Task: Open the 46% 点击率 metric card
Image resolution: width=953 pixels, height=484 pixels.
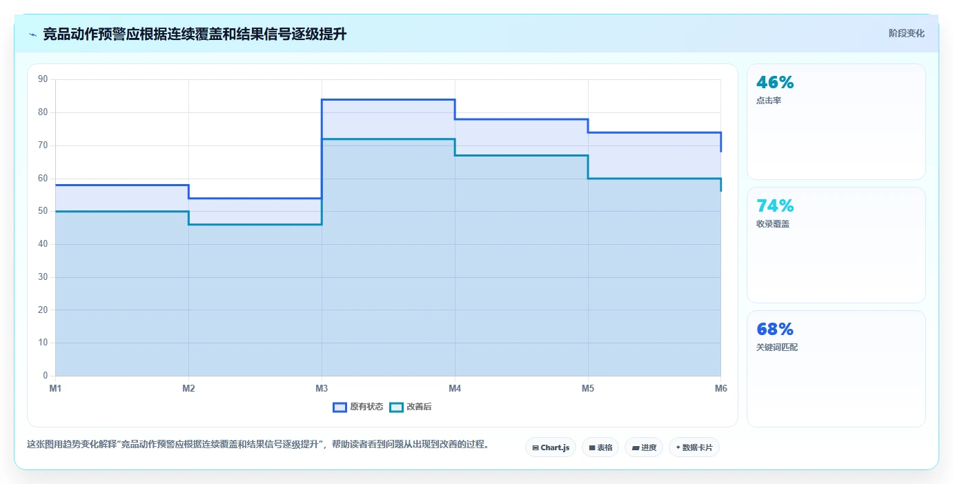Action: coord(836,122)
